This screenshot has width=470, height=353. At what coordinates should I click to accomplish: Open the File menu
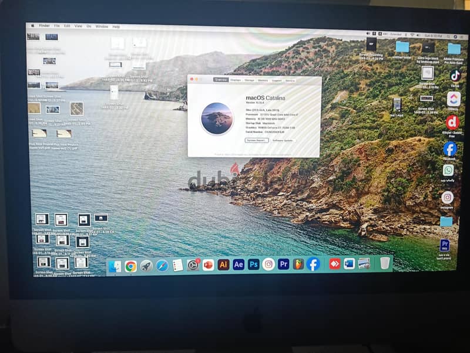pyautogui.click(x=56, y=26)
